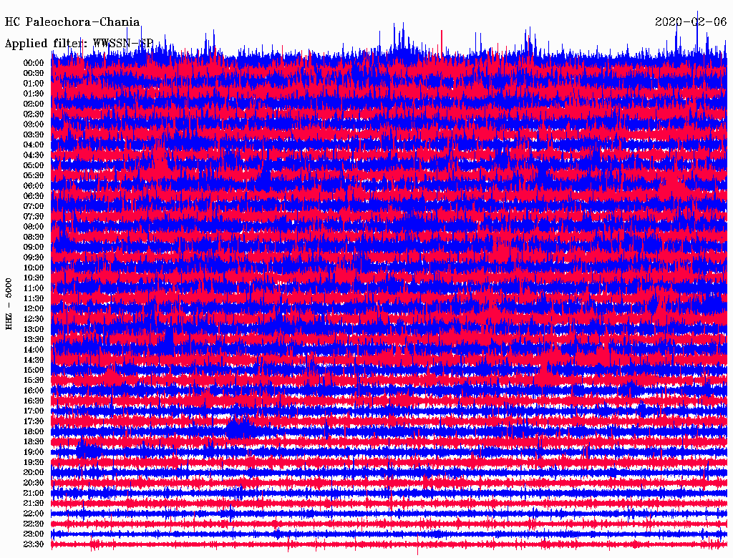Select the '22:30' time label
The image size is (733, 558).
pos(34,524)
